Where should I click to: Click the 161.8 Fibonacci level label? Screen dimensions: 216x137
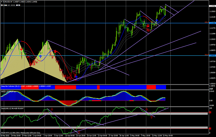(x=206, y=55)
